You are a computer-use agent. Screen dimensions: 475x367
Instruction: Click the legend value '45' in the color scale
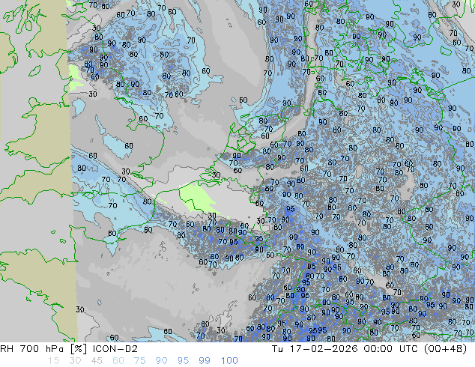(97, 361)
